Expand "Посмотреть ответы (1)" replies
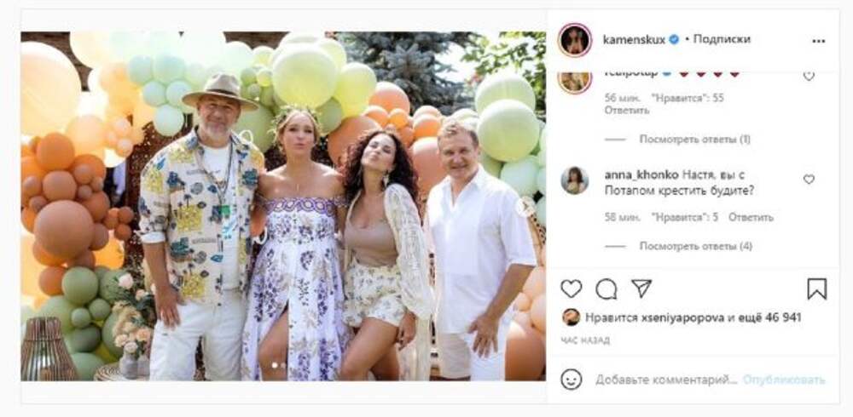The width and height of the screenshot is (853, 417). (x=694, y=139)
